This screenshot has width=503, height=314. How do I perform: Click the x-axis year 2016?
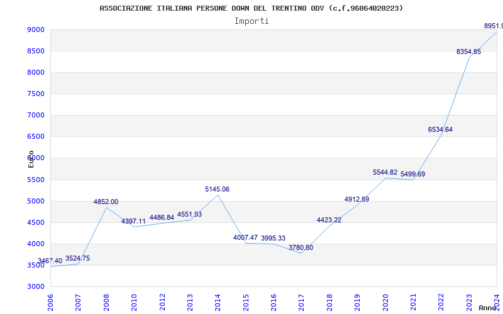[x=274, y=303]
